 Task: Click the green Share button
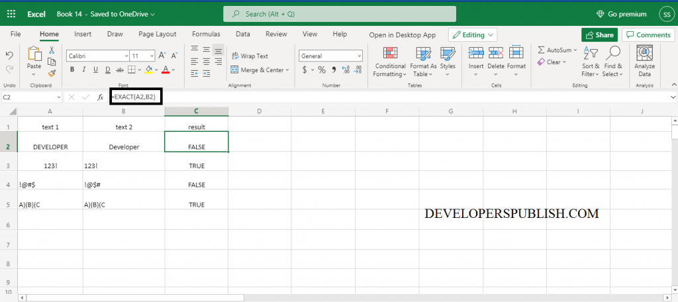pyautogui.click(x=599, y=35)
